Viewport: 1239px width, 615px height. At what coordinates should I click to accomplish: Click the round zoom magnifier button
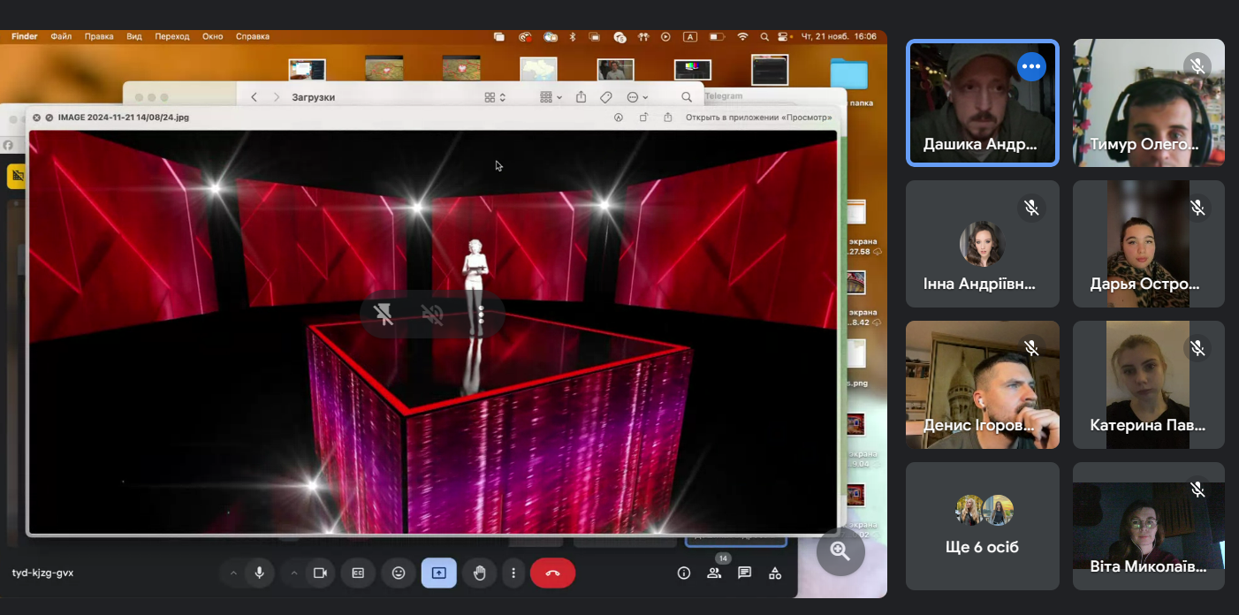point(840,551)
